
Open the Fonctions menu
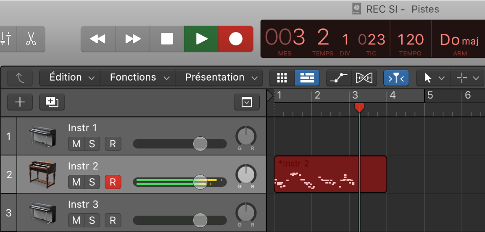(138, 78)
